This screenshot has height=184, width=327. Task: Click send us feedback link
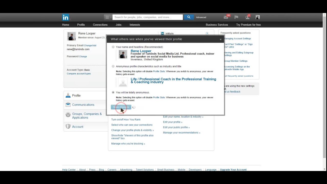click(232, 92)
